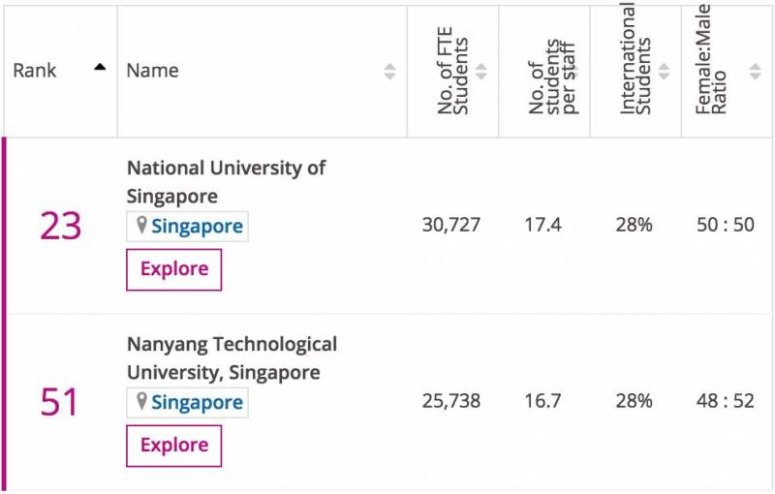Select the rank number 51
Image resolution: width=775 pixels, height=494 pixels.
[x=60, y=402]
